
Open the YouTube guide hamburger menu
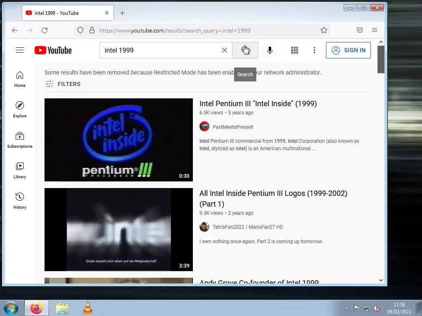[x=20, y=50]
